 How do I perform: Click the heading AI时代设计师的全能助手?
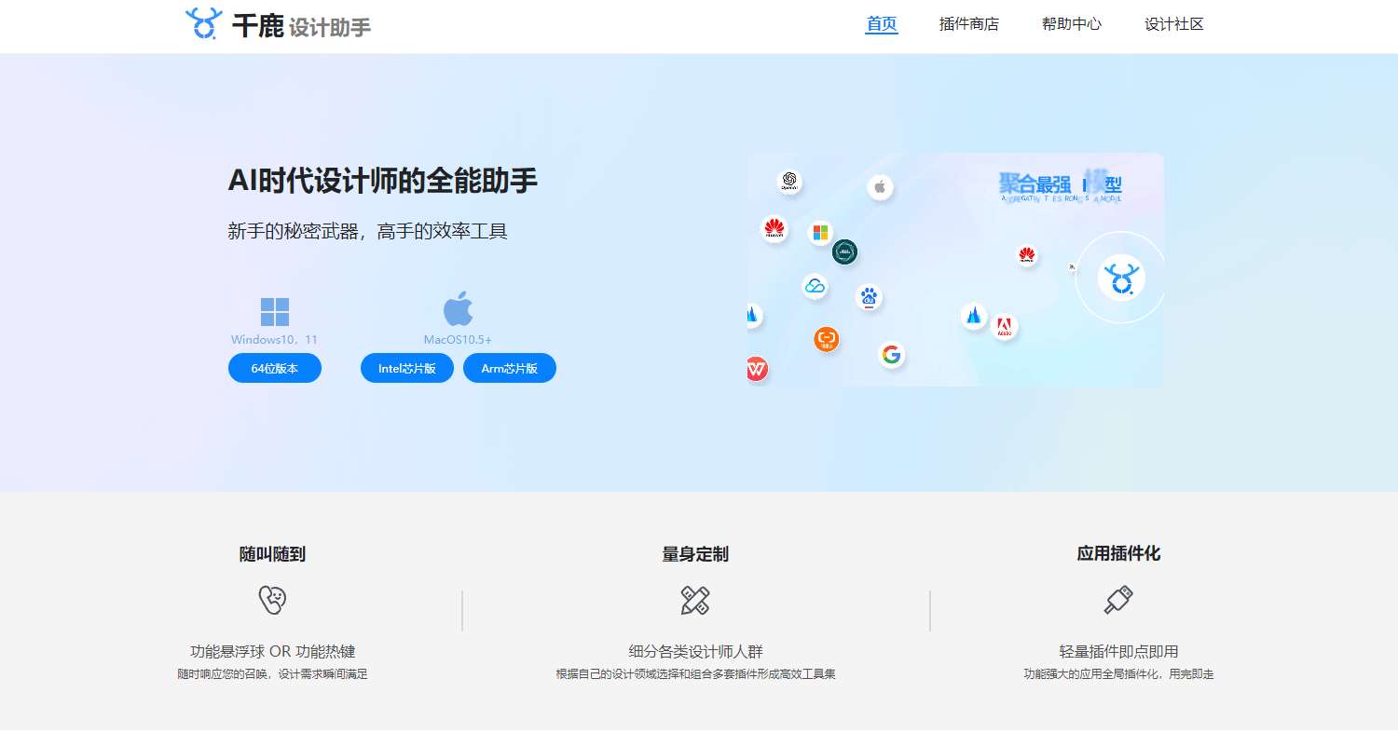382,182
